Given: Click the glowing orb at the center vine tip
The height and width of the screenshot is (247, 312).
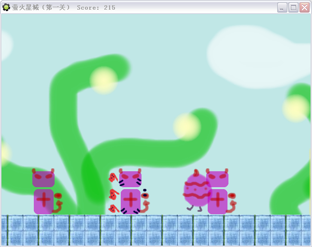Looking at the screenshot, I should coord(187,127).
